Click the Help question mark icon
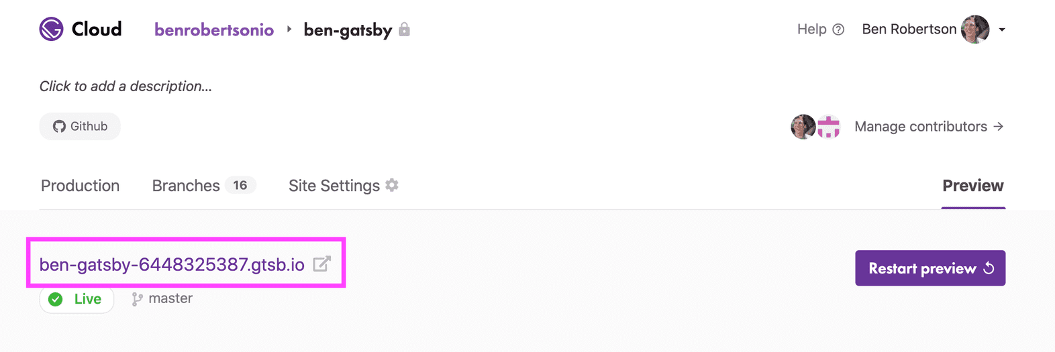 click(838, 30)
